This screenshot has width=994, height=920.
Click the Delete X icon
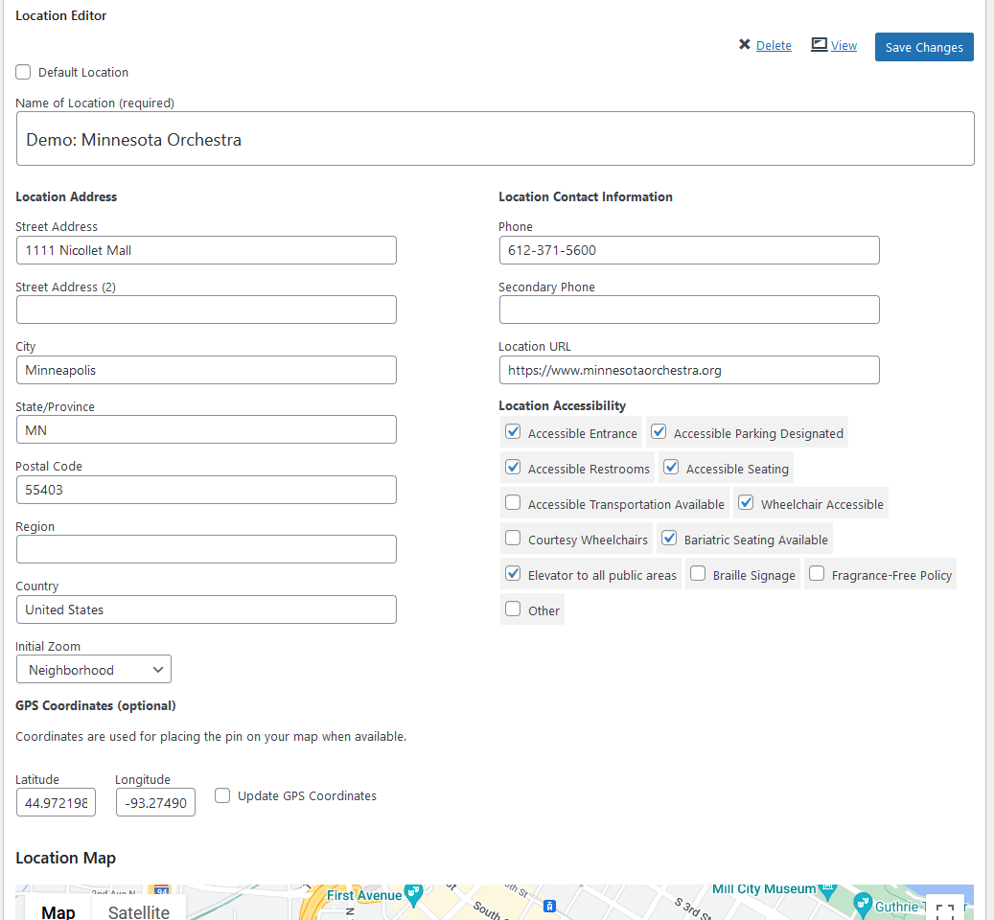tap(744, 45)
